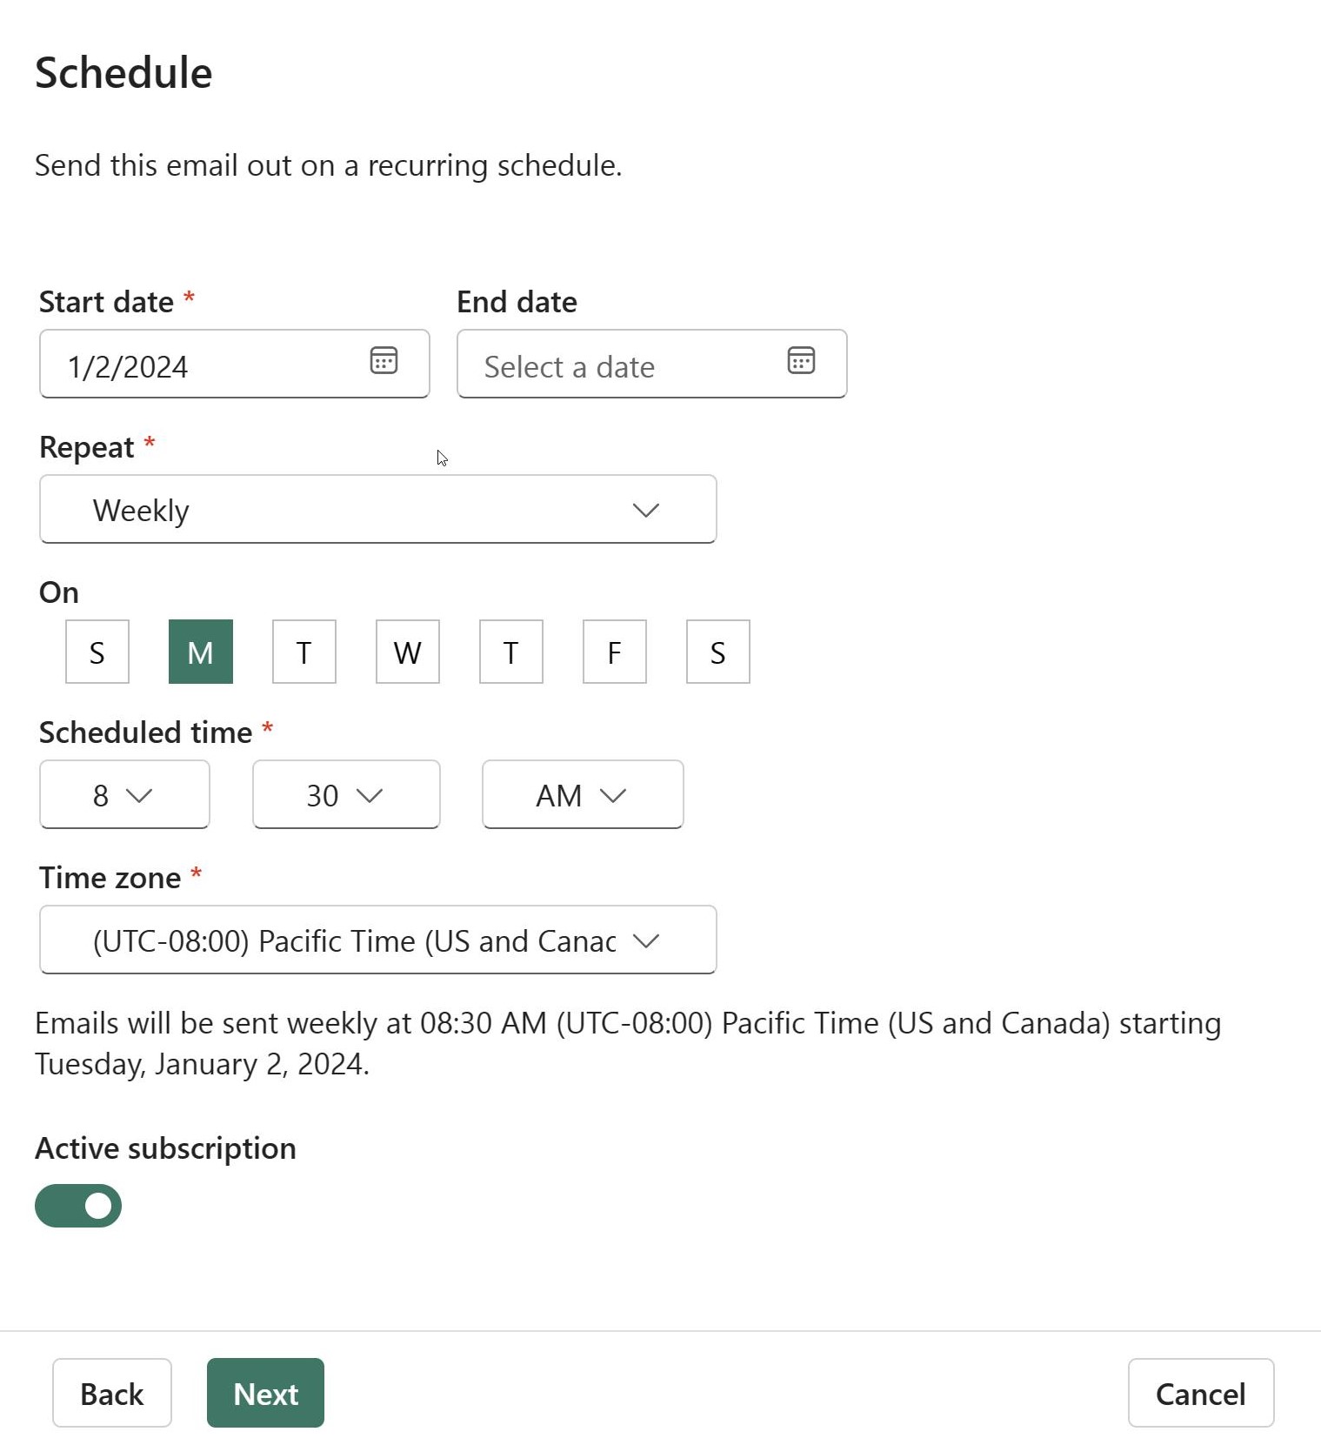Screen dimensions: 1321x1445
Task: Cancel the schedule setup
Action: pos(1200,1393)
